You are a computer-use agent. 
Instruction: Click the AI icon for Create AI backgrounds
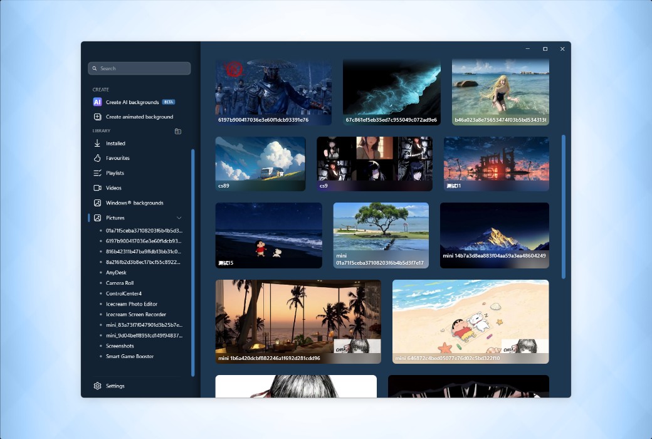tap(97, 102)
